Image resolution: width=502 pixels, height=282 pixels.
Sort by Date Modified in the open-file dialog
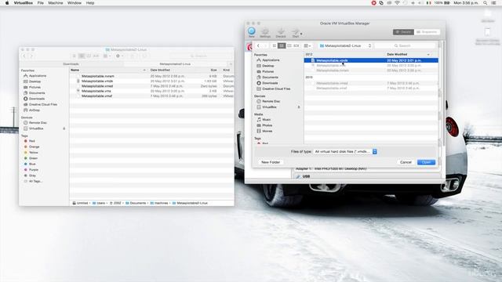click(x=397, y=54)
